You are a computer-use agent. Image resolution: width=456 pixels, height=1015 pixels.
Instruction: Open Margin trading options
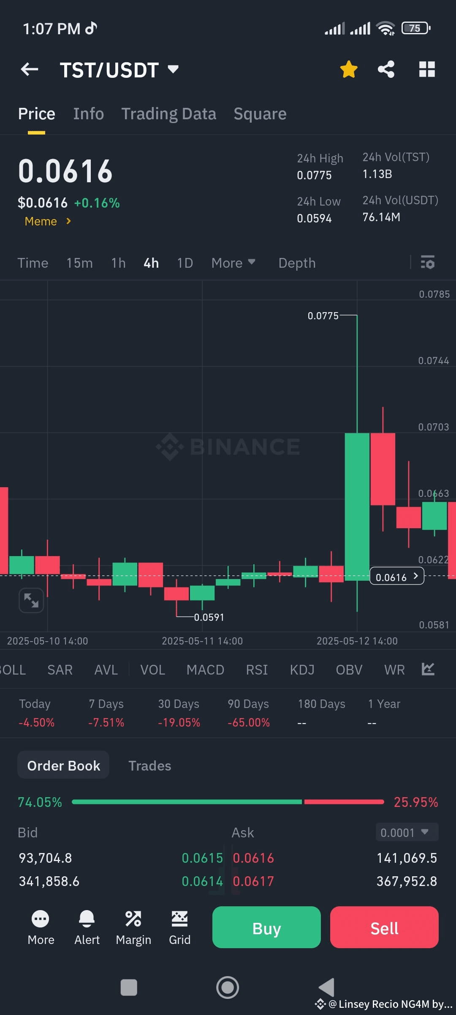pos(133,928)
